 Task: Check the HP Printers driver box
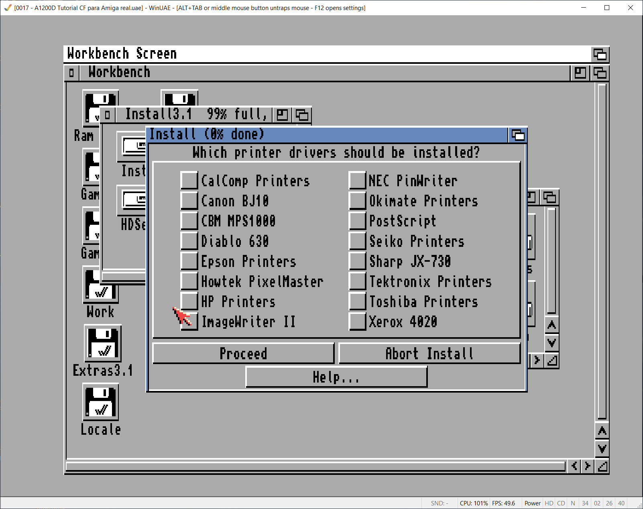tap(189, 301)
